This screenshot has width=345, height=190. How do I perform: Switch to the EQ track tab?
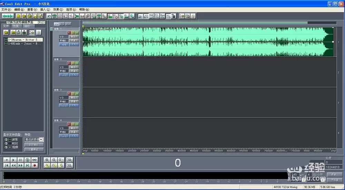coord(62,24)
